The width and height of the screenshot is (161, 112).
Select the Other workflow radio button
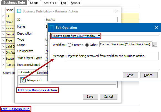tap(87, 45)
